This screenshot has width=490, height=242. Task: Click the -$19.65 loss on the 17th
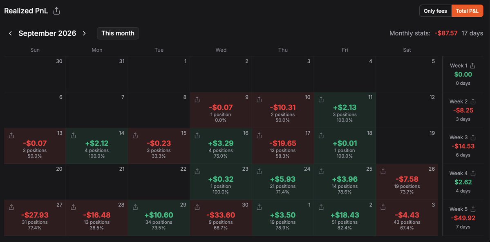283,143
